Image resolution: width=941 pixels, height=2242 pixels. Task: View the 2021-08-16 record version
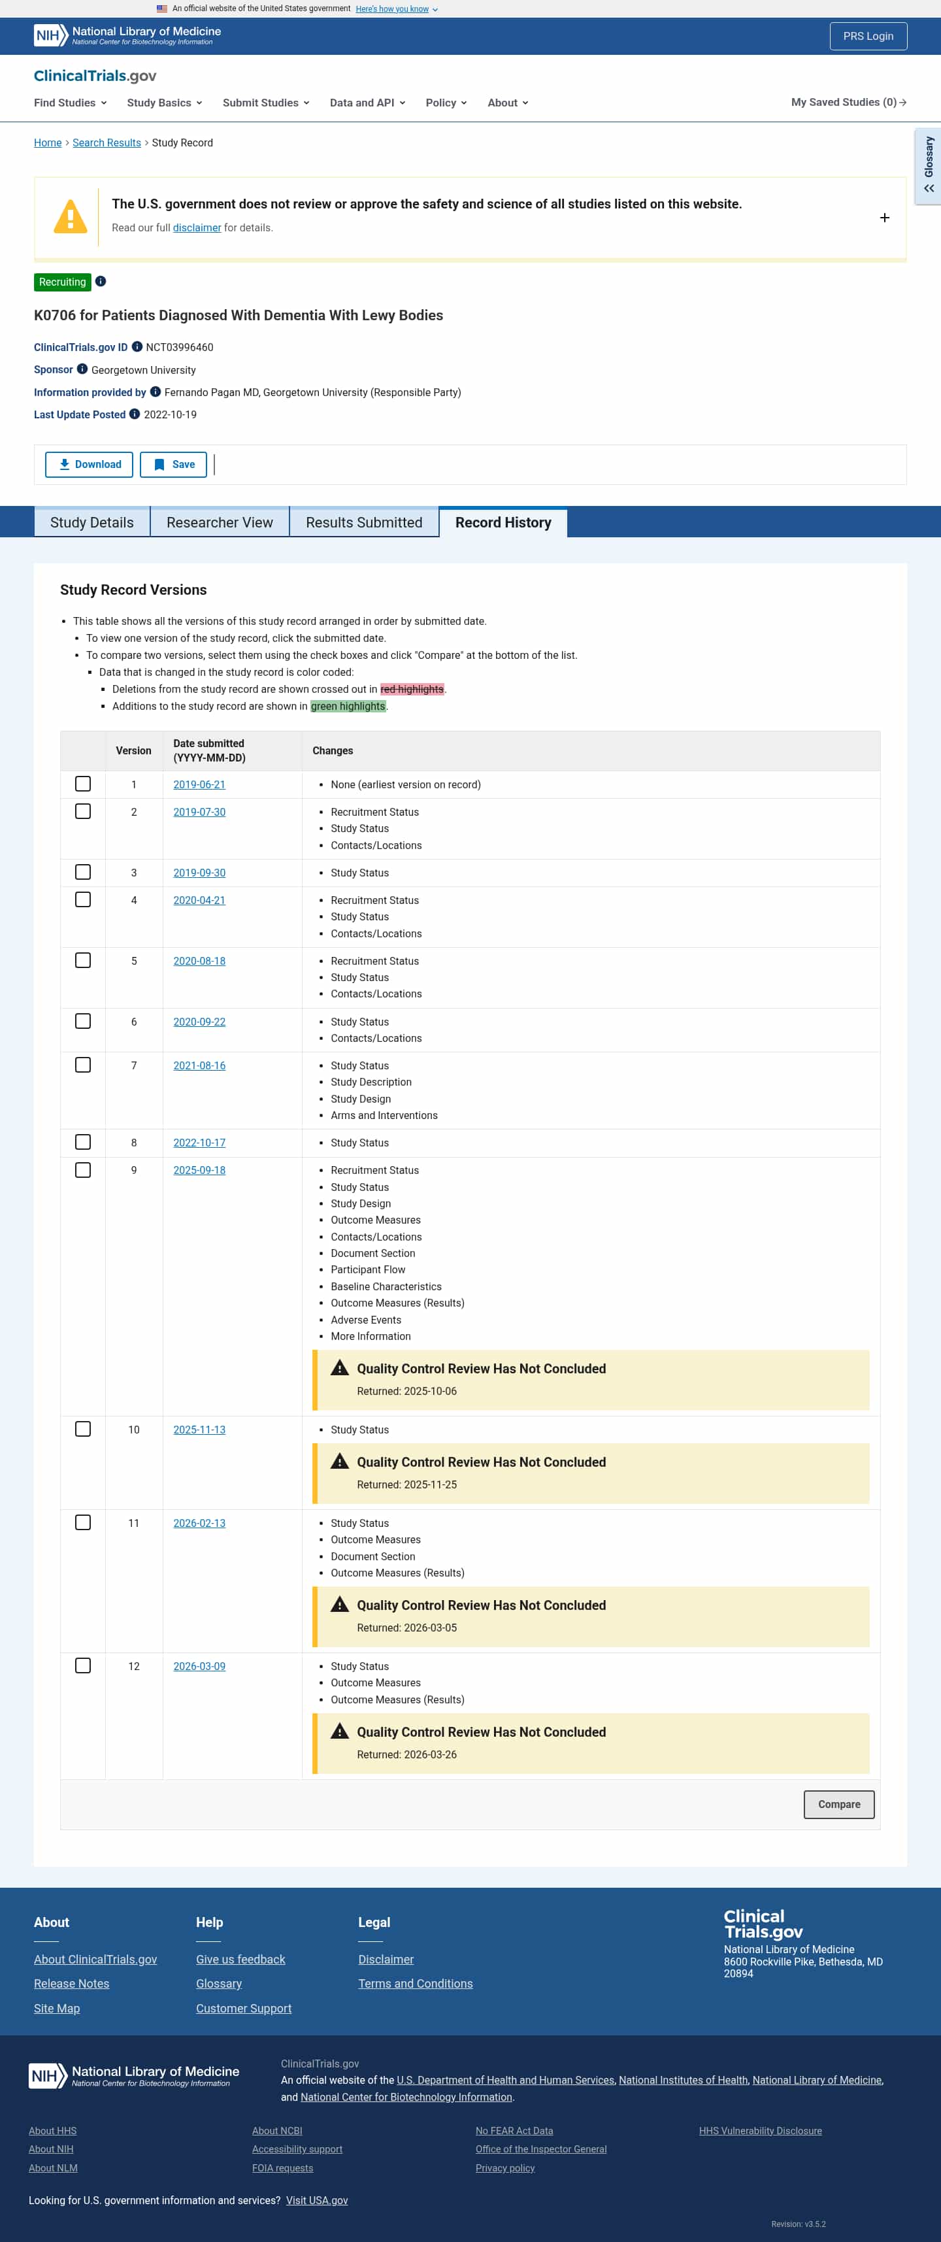(x=199, y=1065)
